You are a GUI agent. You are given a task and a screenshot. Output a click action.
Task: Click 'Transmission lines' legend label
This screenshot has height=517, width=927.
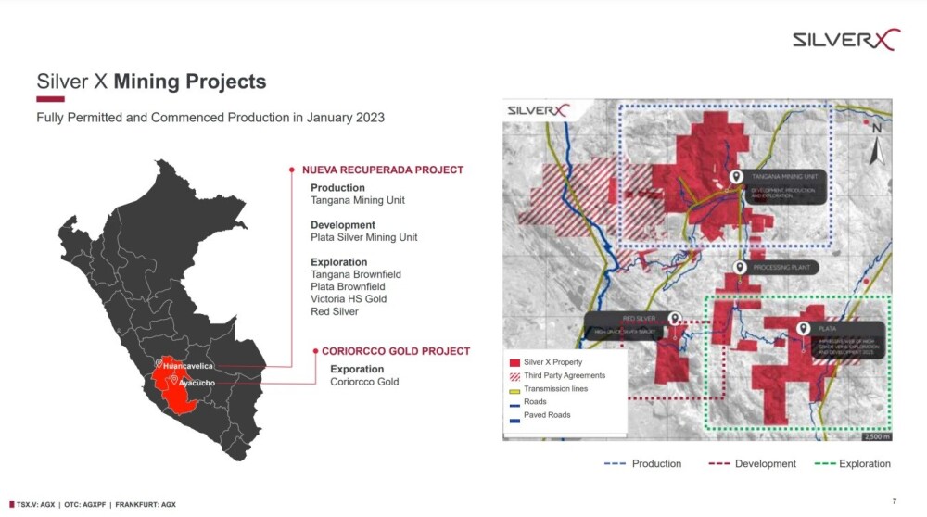click(x=555, y=389)
